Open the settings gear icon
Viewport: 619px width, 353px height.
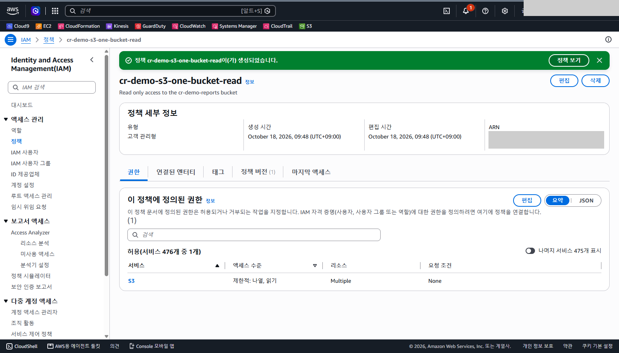click(x=505, y=11)
